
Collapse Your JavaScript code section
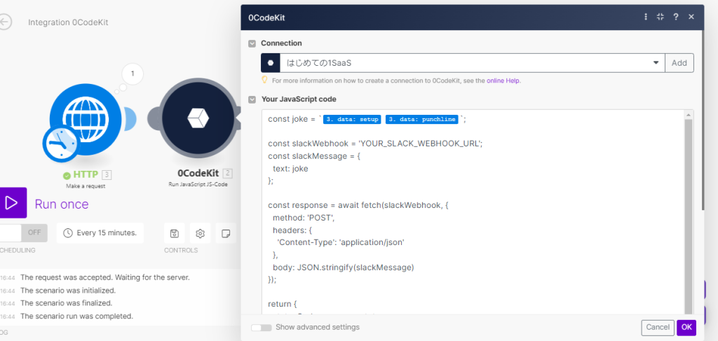(252, 99)
